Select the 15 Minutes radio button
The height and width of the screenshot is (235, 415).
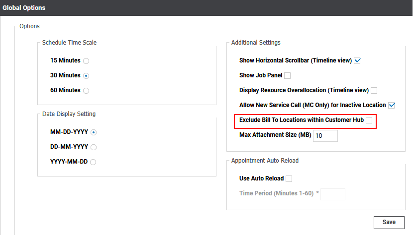[86, 61]
